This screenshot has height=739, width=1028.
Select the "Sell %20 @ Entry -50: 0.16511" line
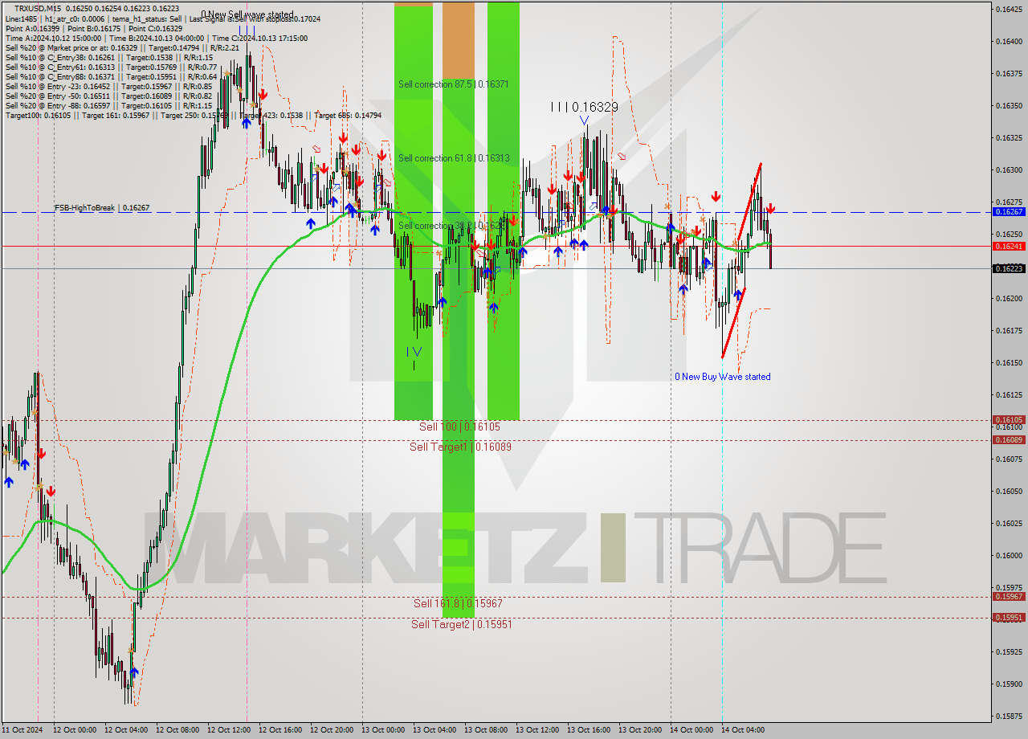pyautogui.click(x=58, y=96)
